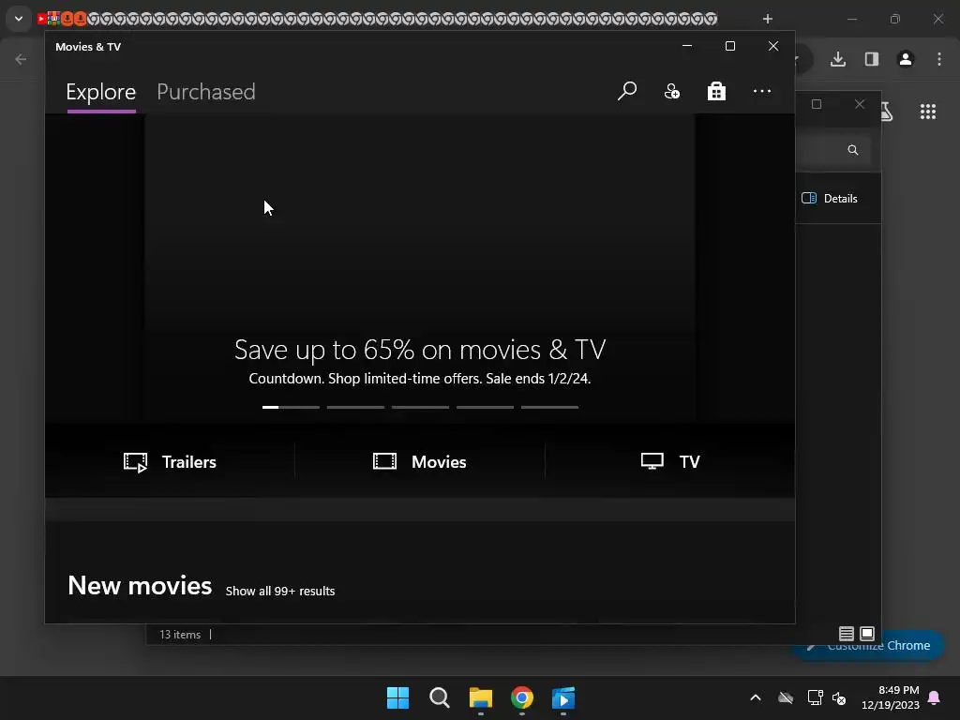This screenshot has height=720, width=960.
Task: Open Chrome from taskbar
Action: (522, 697)
